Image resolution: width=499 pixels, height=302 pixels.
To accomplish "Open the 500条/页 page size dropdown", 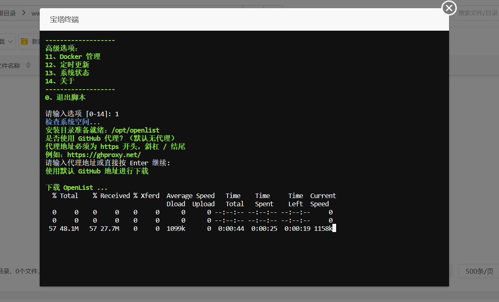I will click(479, 271).
